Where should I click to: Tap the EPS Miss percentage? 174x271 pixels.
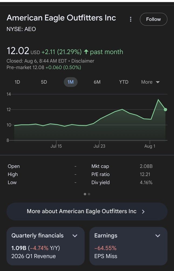tap(105, 248)
